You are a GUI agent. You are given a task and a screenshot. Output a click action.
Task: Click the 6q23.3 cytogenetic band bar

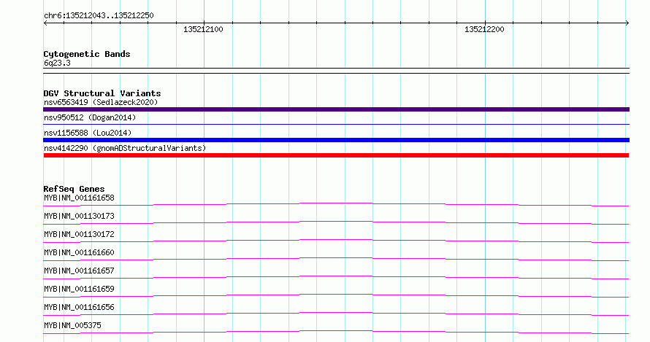click(336, 71)
